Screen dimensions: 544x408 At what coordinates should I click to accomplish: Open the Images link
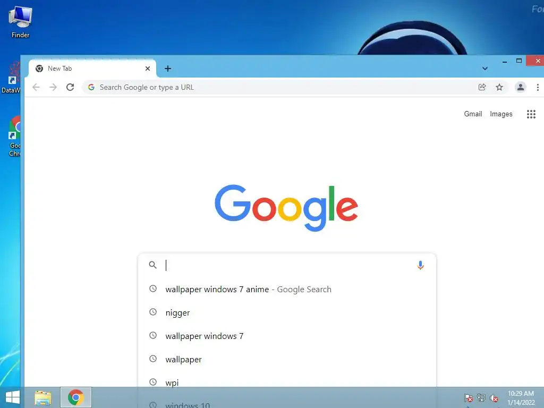501,114
